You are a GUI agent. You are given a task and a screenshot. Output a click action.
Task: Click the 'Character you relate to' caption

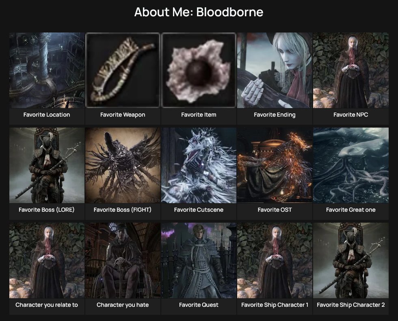coord(47,305)
